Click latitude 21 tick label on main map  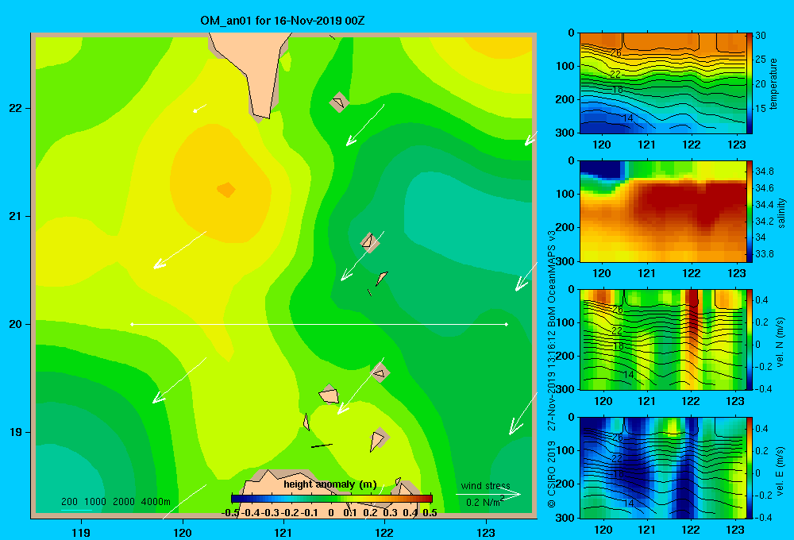coord(16,216)
